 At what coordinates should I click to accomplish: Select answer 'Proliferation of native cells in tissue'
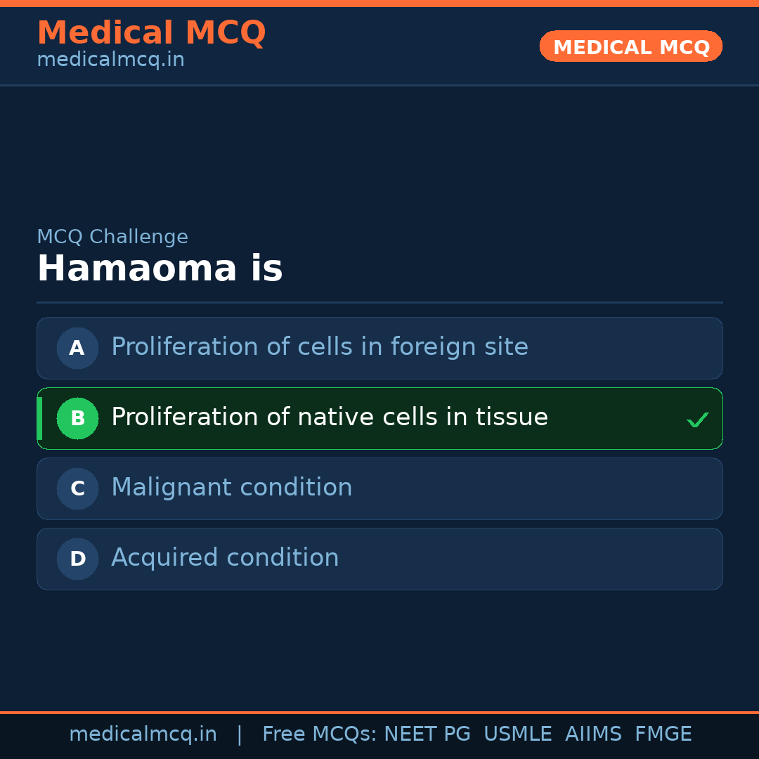pyautogui.click(x=330, y=417)
